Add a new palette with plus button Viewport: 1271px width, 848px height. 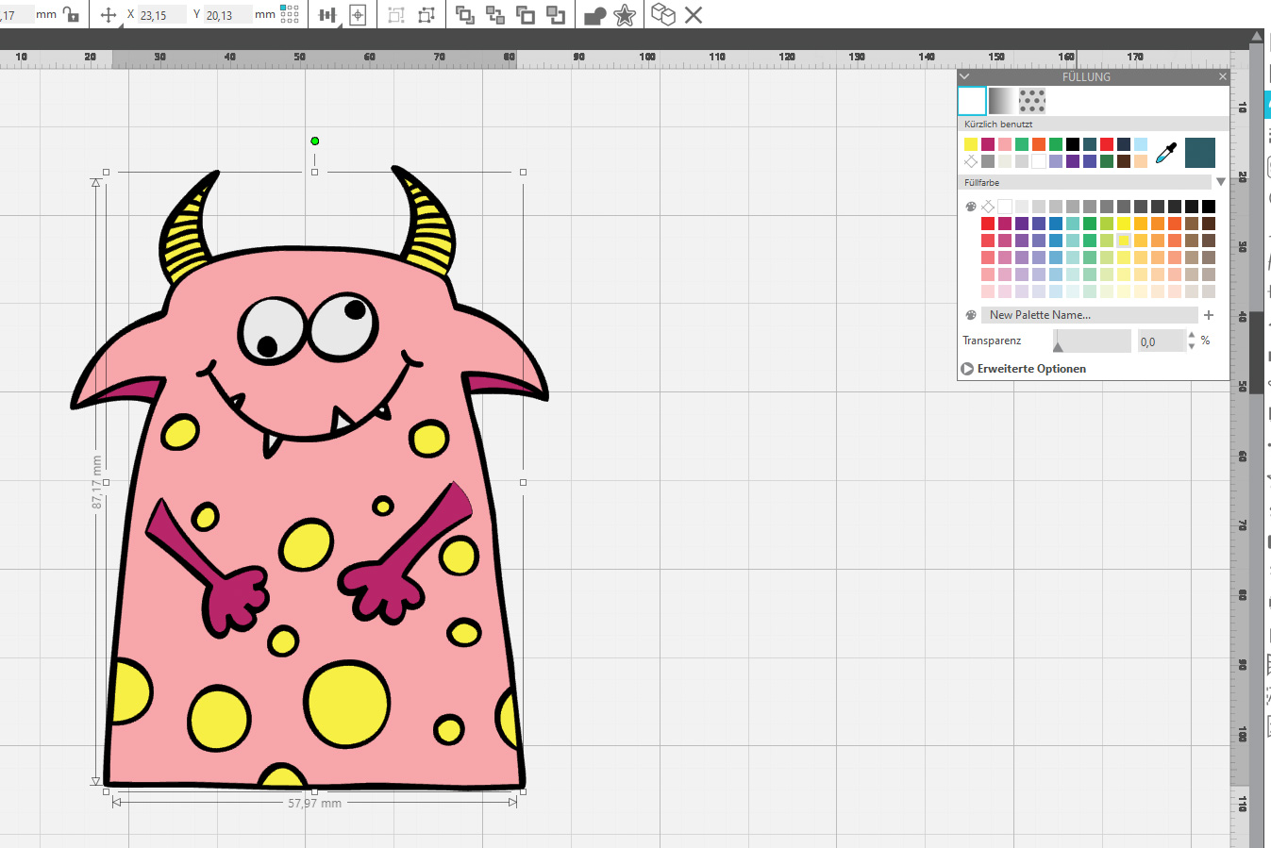(x=1209, y=315)
